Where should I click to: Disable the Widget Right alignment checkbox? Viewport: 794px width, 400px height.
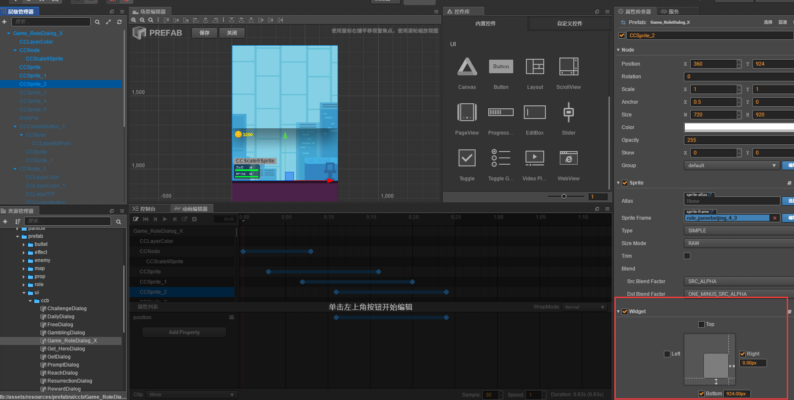click(742, 354)
